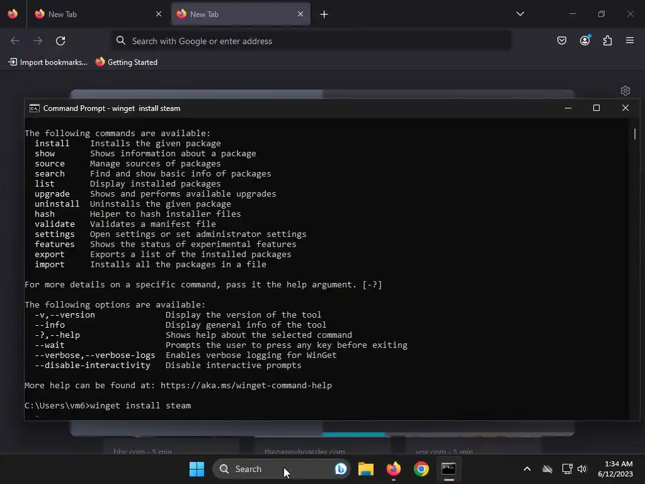Open the Firefox account icon
The image size is (645, 484).
click(585, 40)
